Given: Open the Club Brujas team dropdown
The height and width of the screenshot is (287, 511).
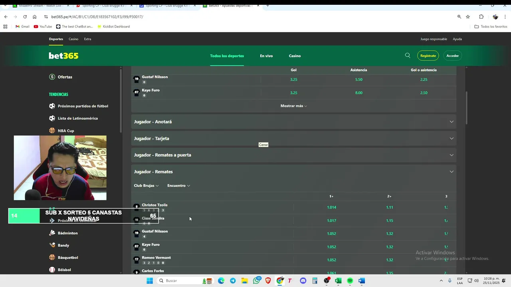Looking at the screenshot, I should [146, 185].
